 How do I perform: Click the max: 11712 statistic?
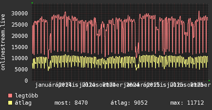click(x=187, y=103)
